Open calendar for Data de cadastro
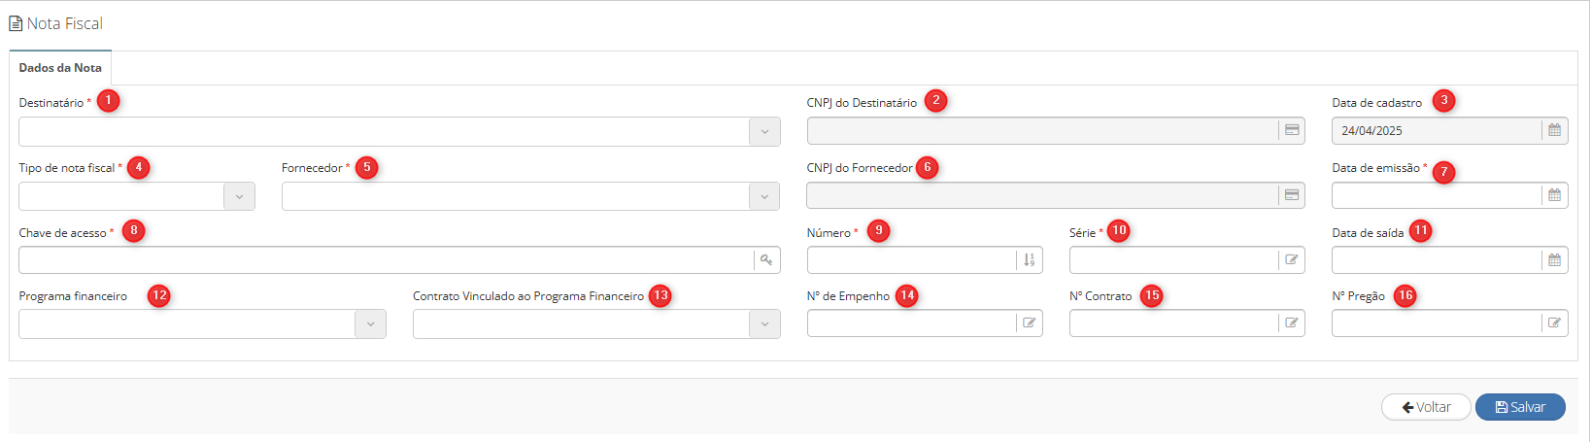Screen dimensions: 1591x442 click(1554, 130)
